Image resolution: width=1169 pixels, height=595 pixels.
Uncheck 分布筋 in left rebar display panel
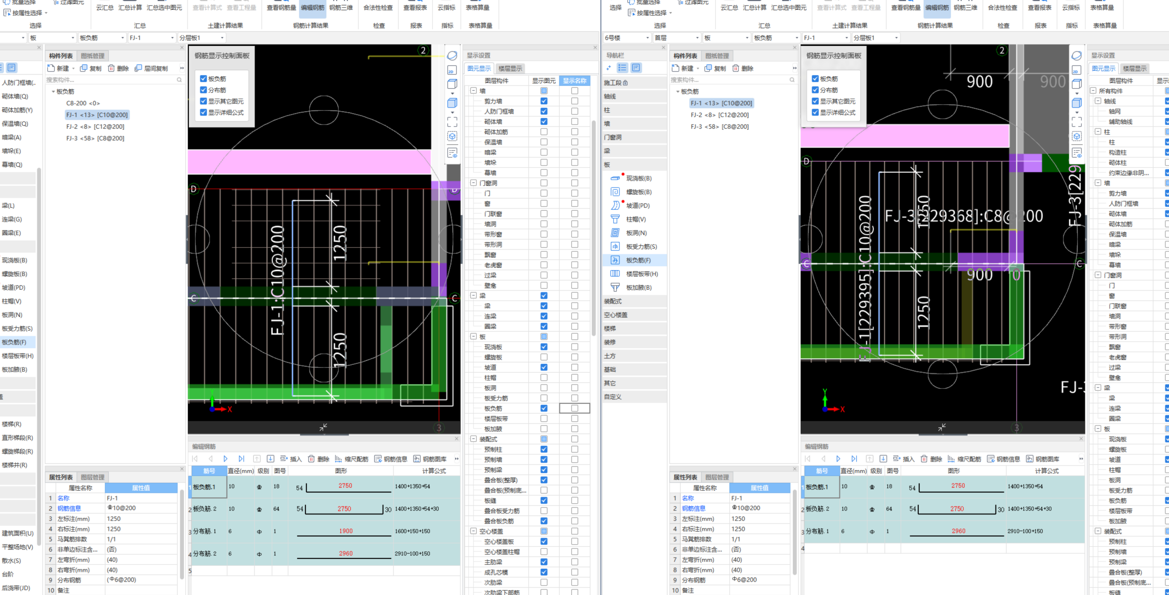203,90
